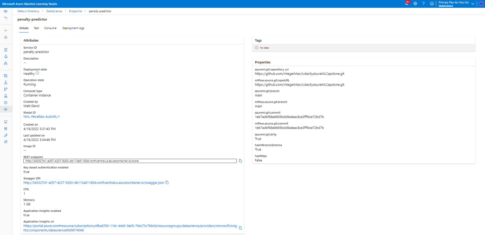This screenshot has width=485, height=235.
Task: Click the 'penalty-predictor' page title
Action: pos(32,19)
